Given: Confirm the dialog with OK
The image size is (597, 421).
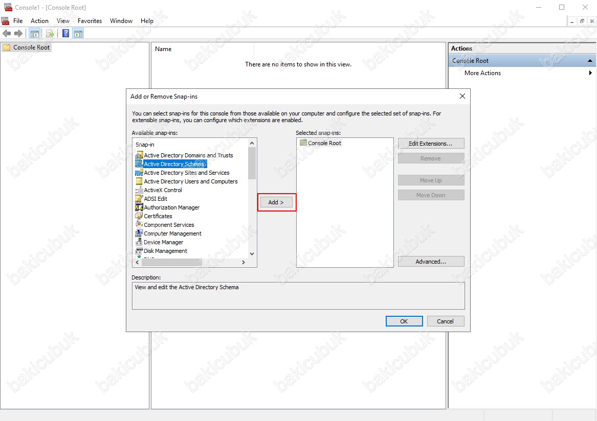Looking at the screenshot, I should coord(404,321).
